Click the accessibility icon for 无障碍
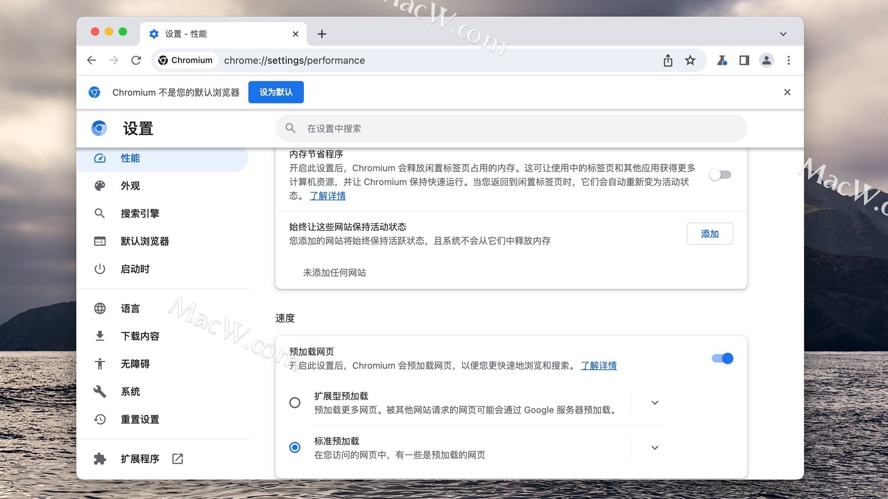The width and height of the screenshot is (888, 499). pos(100,364)
